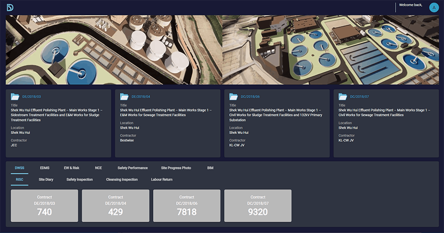Viewport: 444px width, 233px height.
Task: Open the Labour Return sub-tab
Action: [161, 180]
